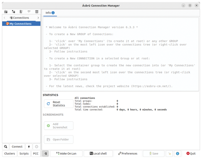The image size is (202, 159).
Task: Click the Reset Statistics button
Action: (x=59, y=104)
